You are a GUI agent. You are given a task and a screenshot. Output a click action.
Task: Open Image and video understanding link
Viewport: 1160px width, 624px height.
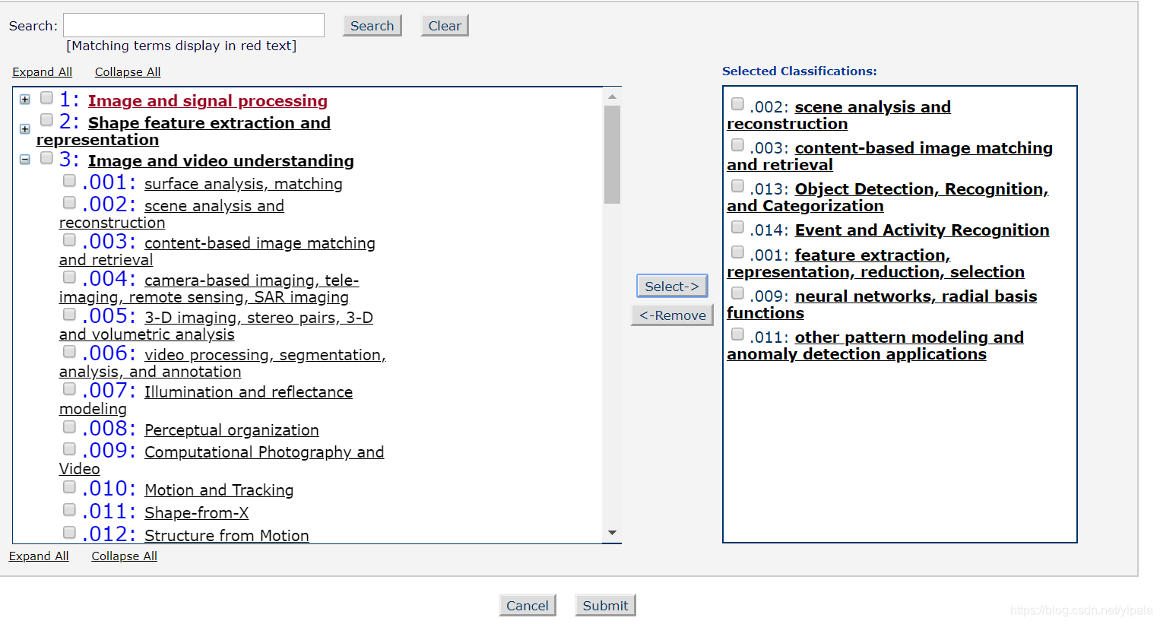[x=221, y=160]
